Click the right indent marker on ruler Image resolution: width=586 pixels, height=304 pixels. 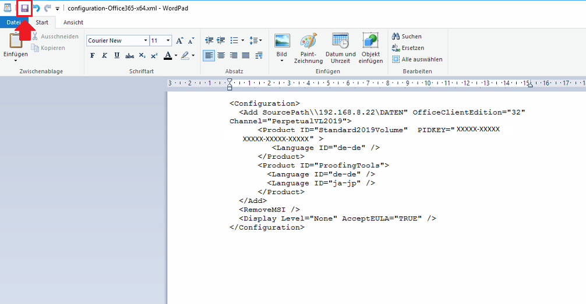530,85
